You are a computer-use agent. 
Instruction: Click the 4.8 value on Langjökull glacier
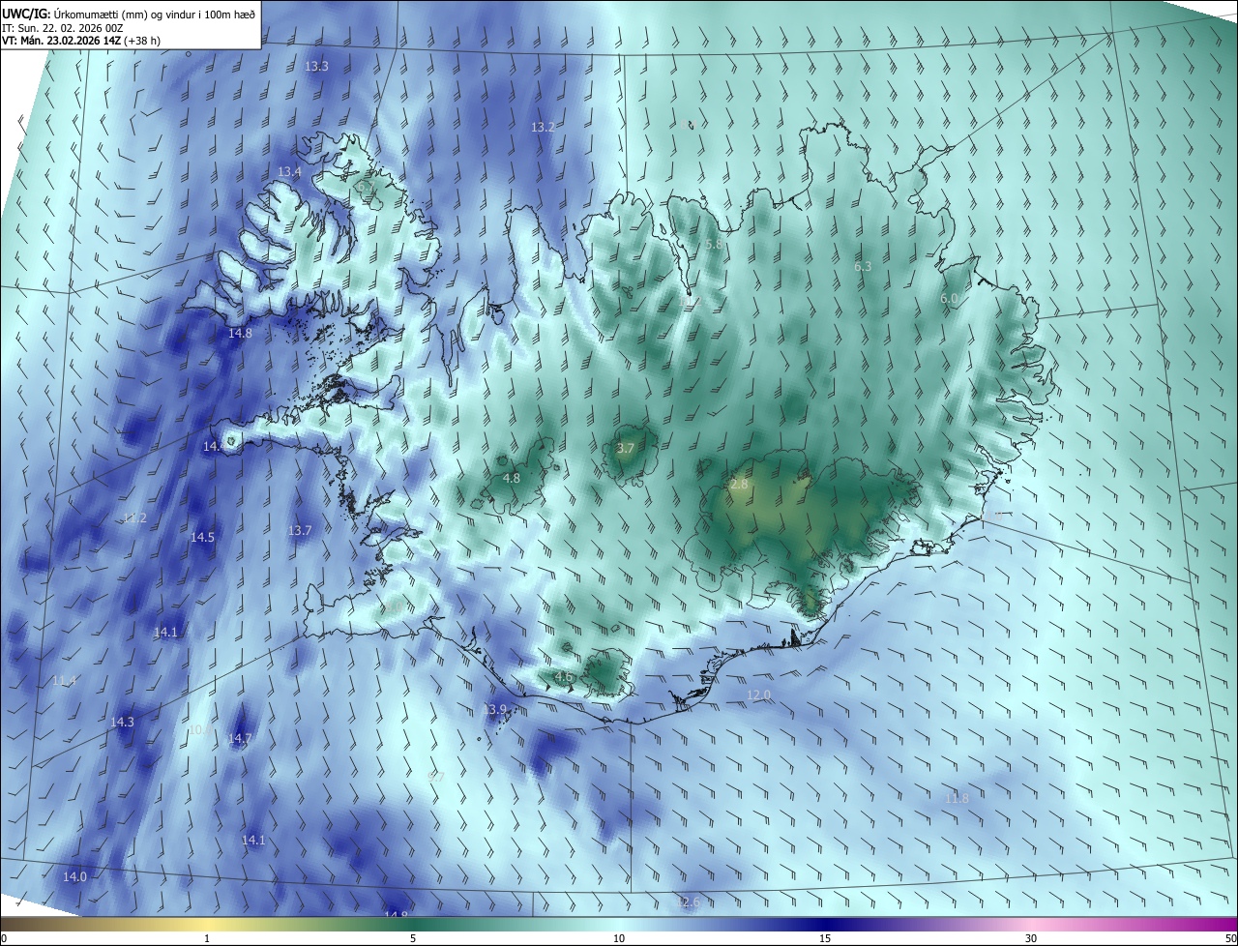pyautogui.click(x=512, y=479)
